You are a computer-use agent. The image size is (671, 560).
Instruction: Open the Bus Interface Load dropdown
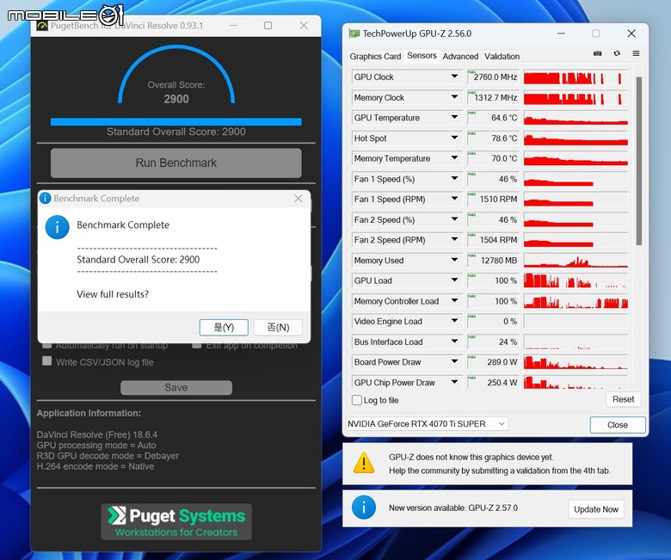(x=454, y=342)
